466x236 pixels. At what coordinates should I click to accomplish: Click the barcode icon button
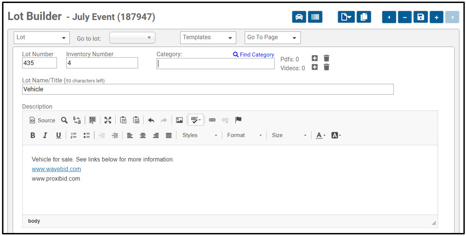point(315,17)
